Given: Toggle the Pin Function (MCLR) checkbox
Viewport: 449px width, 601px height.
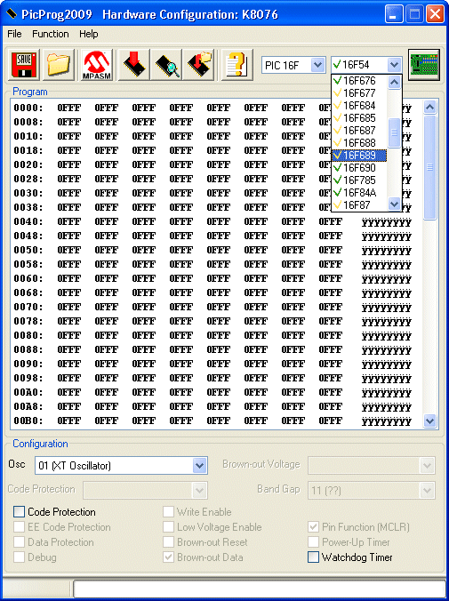Looking at the screenshot, I should [x=313, y=527].
